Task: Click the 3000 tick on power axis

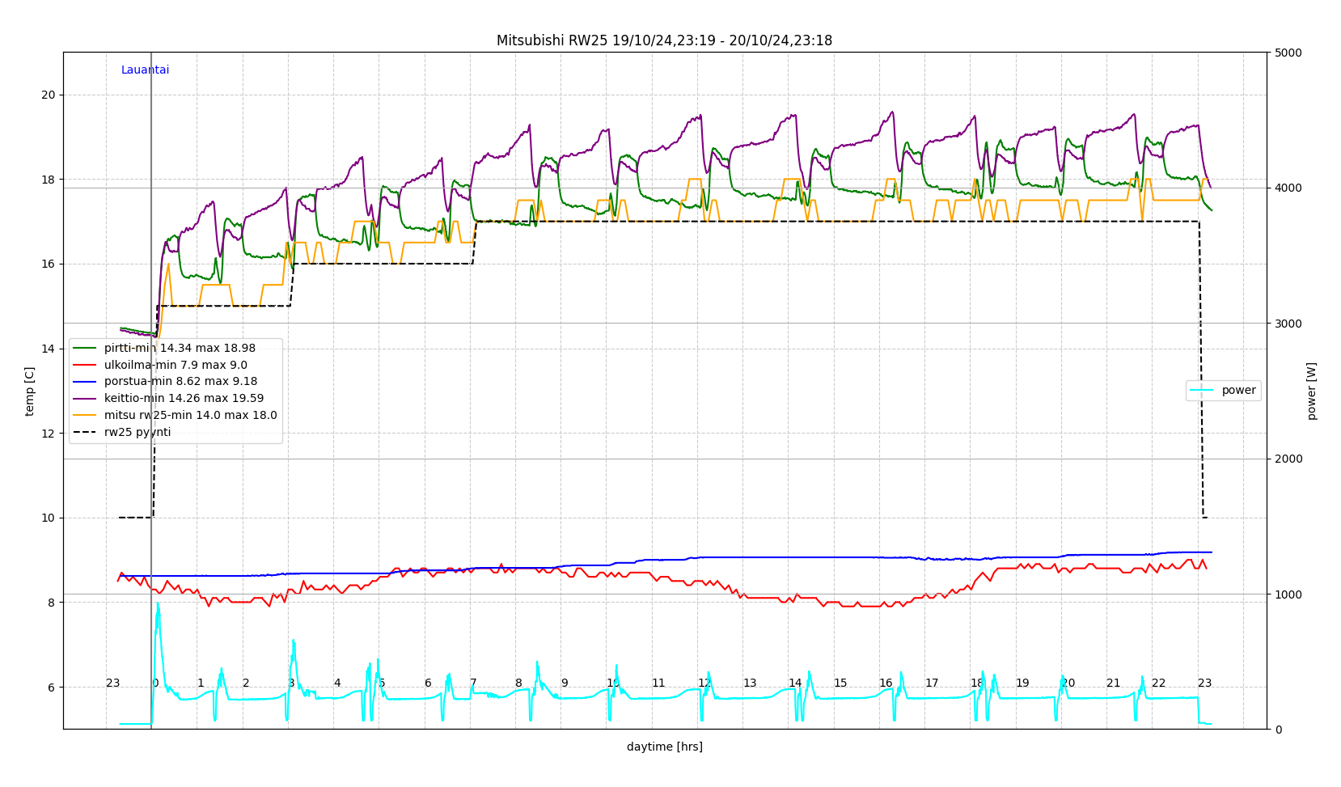Action: point(1288,324)
